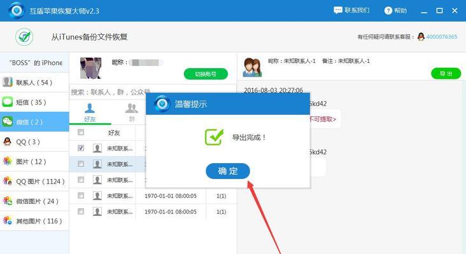Click message timestamp 2016-08-03 20:27:06
466x254 pixels.
[x=273, y=90]
